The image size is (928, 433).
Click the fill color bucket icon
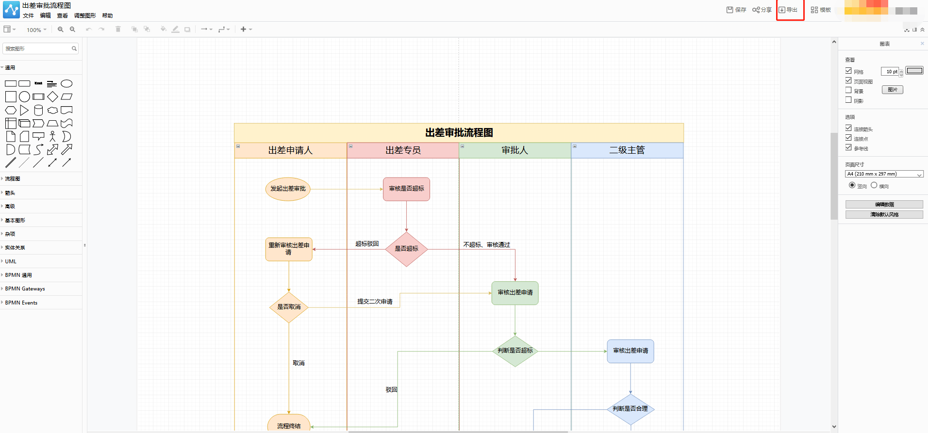coord(163,30)
